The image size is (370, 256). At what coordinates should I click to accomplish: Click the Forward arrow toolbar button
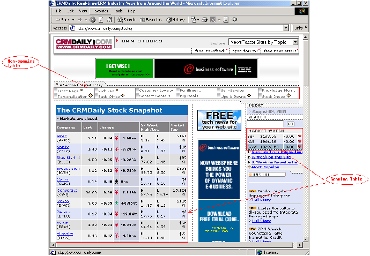coord(80,20)
